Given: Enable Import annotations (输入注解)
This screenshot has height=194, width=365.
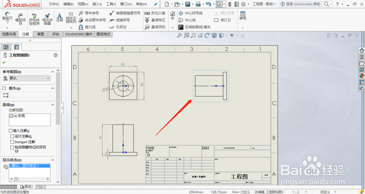Looking at the screenshot, I should coord(11,131).
